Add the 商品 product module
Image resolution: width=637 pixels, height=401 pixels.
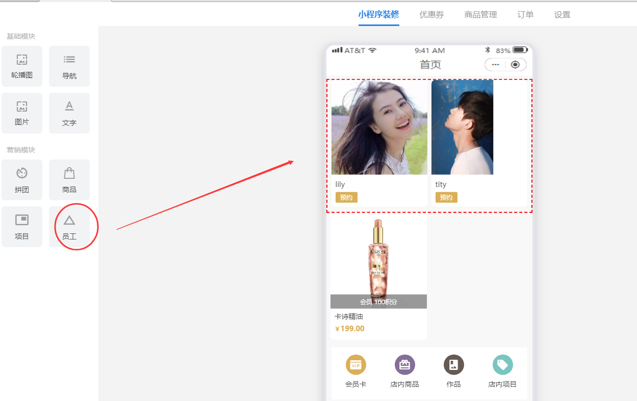69,180
